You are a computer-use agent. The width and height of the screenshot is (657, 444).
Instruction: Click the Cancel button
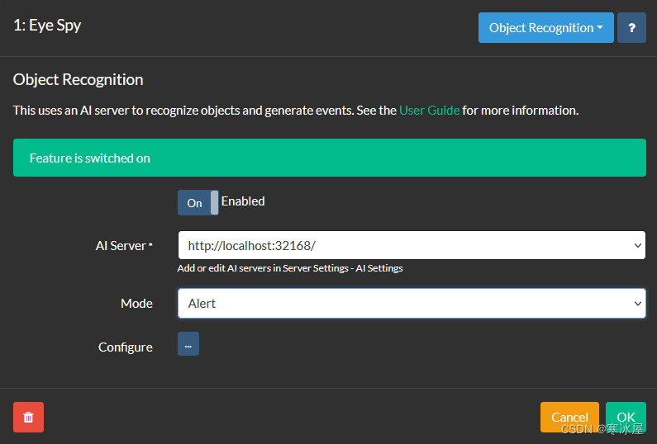569,417
